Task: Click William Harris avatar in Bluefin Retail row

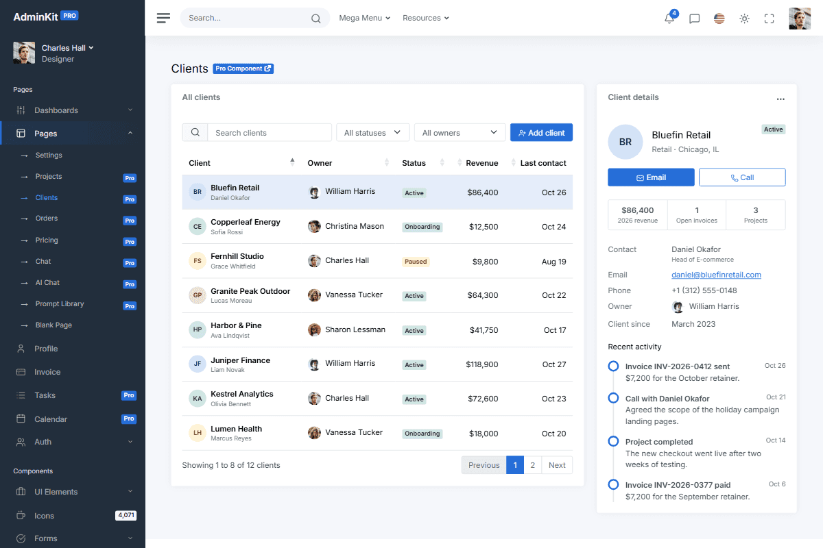Action: (314, 192)
